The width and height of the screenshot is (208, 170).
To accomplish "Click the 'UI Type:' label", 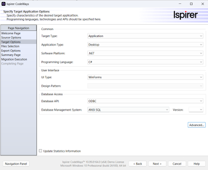I will (x=46, y=77).
